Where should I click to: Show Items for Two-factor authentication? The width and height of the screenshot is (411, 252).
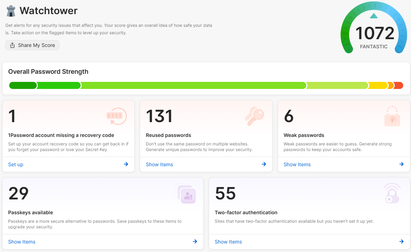point(228,242)
